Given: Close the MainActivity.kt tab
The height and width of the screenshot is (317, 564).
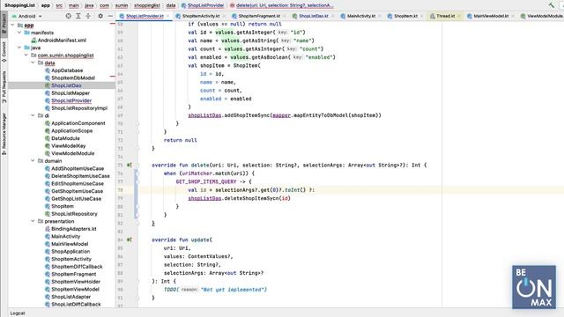Looking at the screenshot, I should [x=380, y=16].
